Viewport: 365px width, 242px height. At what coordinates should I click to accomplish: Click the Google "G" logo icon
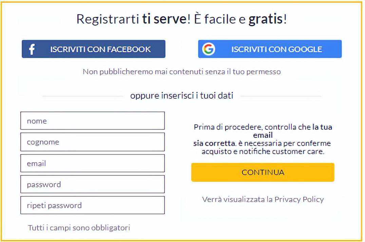click(208, 49)
